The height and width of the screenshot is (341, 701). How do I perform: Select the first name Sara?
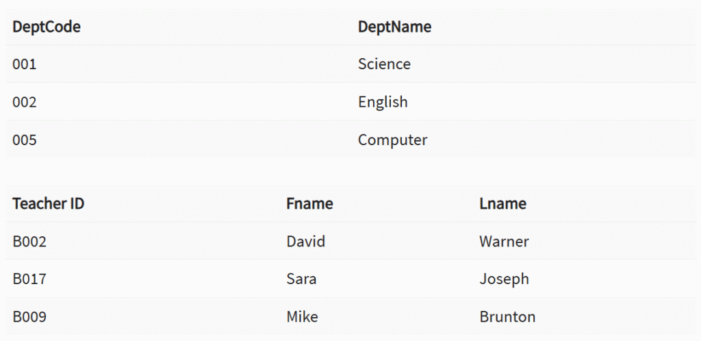click(301, 279)
